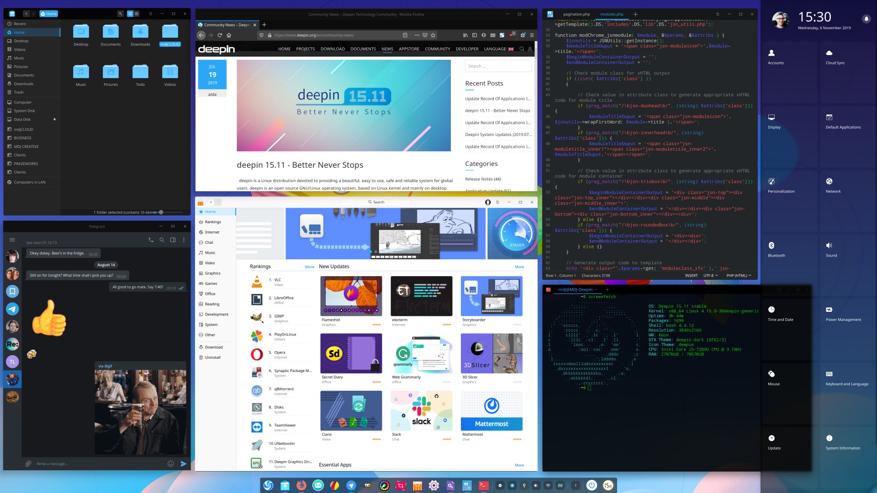Toggle the Telegram side panel view

[x=173, y=240]
